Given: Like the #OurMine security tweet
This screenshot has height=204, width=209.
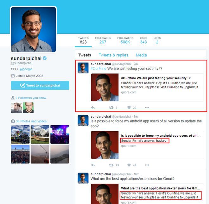Looking at the screenshot, I should [x=129, y=107].
